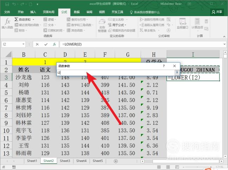Viewport: 228px width, 170px height.
Task: Click 追踪从属单元格
Action: coord(152,25)
